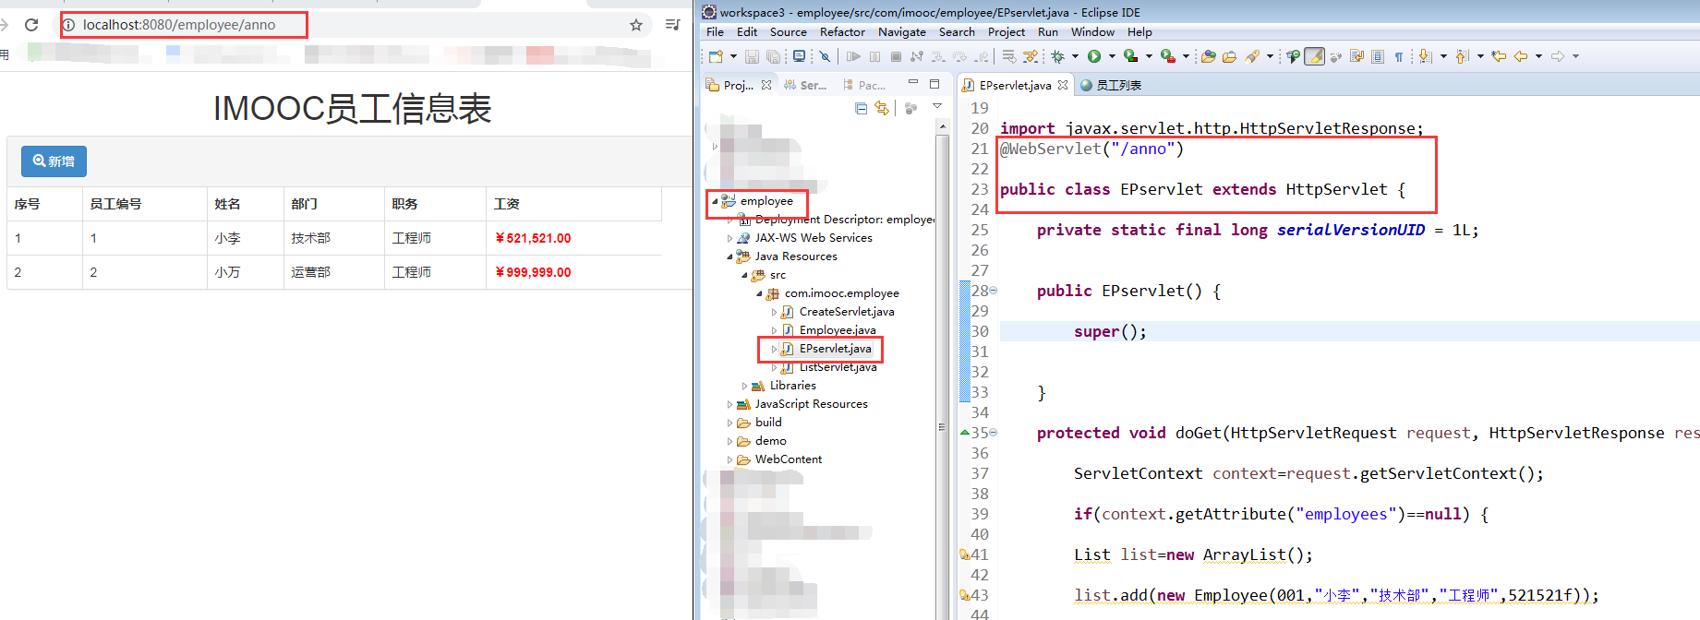Image resolution: width=1700 pixels, height=620 pixels.
Task: Click the Suspend debug icon
Action: [874, 56]
